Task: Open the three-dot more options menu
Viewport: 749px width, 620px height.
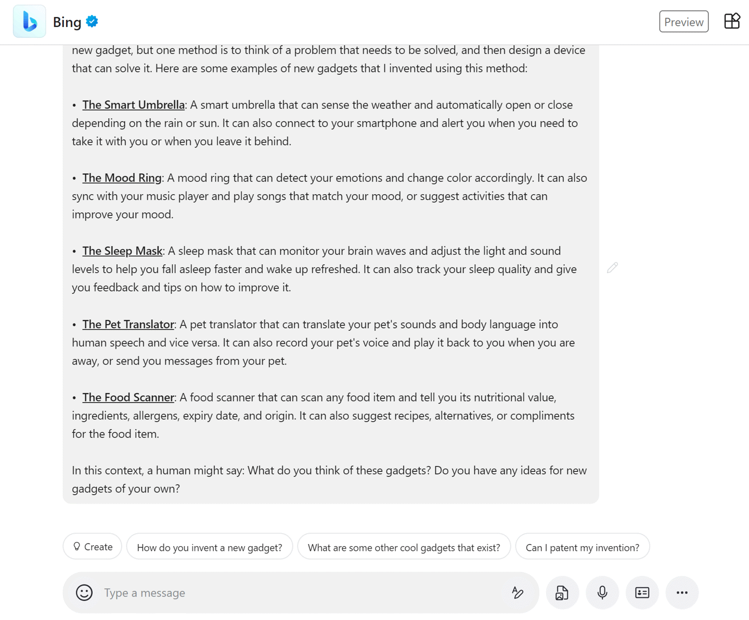Action: 682,592
